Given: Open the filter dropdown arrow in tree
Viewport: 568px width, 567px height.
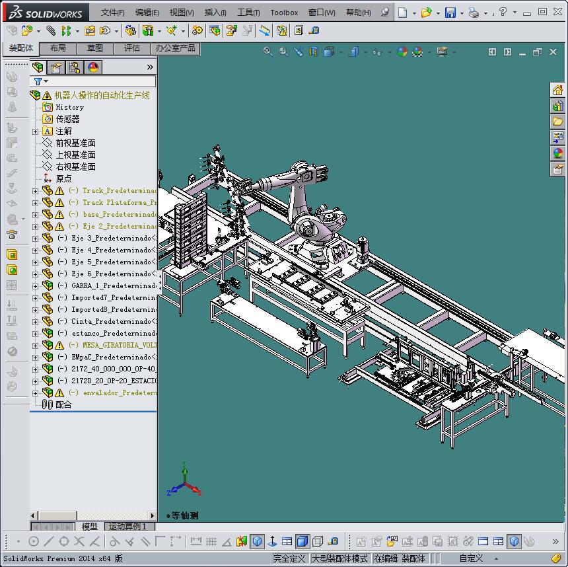Looking at the screenshot, I should [46, 81].
